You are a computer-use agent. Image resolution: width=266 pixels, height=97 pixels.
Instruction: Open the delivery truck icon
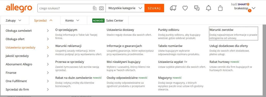tap(173, 8)
